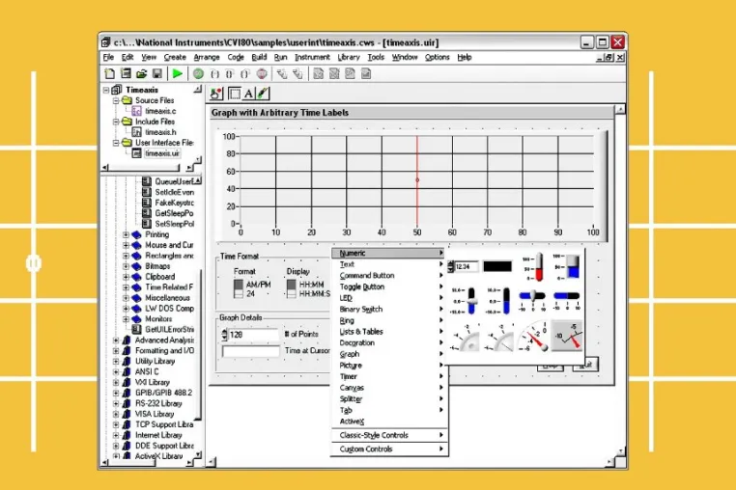Choose Toggle Button from the context menu
This screenshot has width=736, height=490.
389,287
